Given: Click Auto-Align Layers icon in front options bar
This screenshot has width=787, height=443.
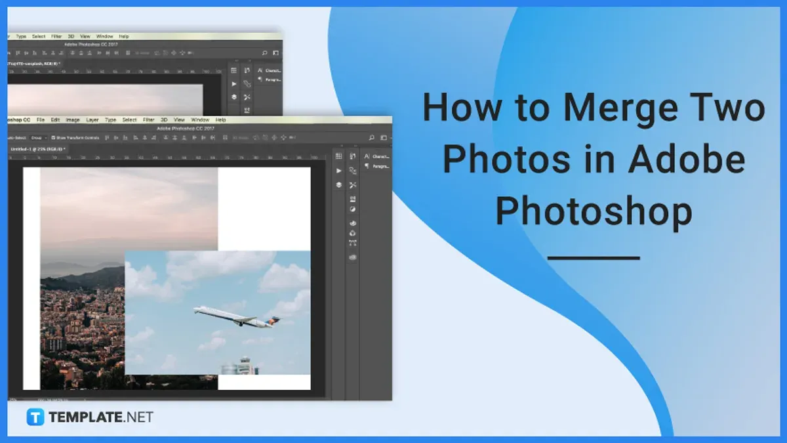Looking at the screenshot, I should pos(225,137).
